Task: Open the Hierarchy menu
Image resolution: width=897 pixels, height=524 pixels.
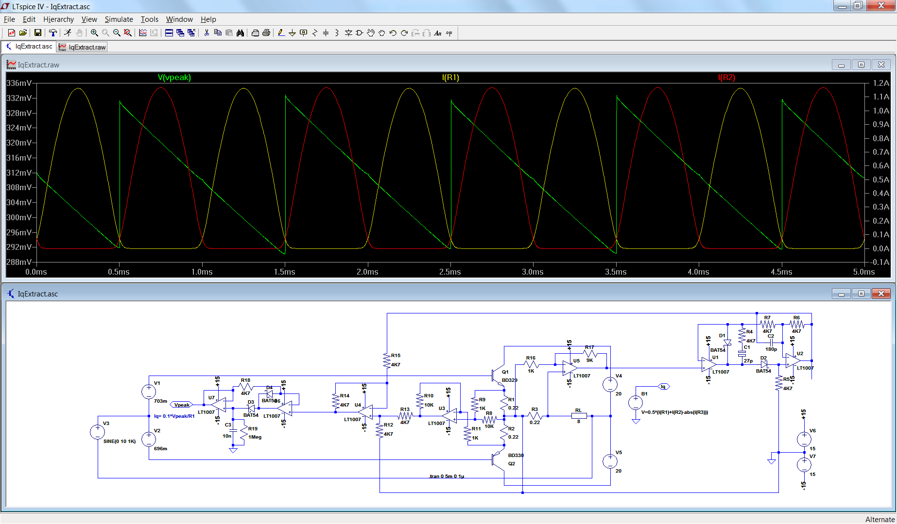Action: [58, 19]
